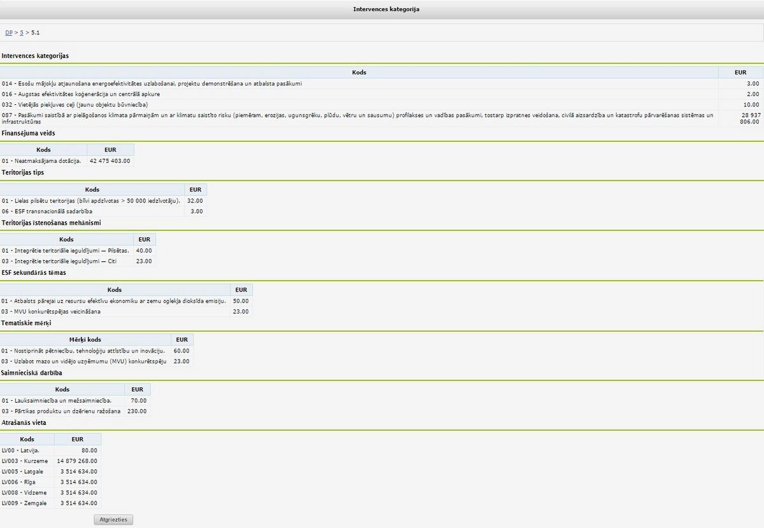
Task: Click the LV009 - Zemgale location row
Action: point(50,503)
